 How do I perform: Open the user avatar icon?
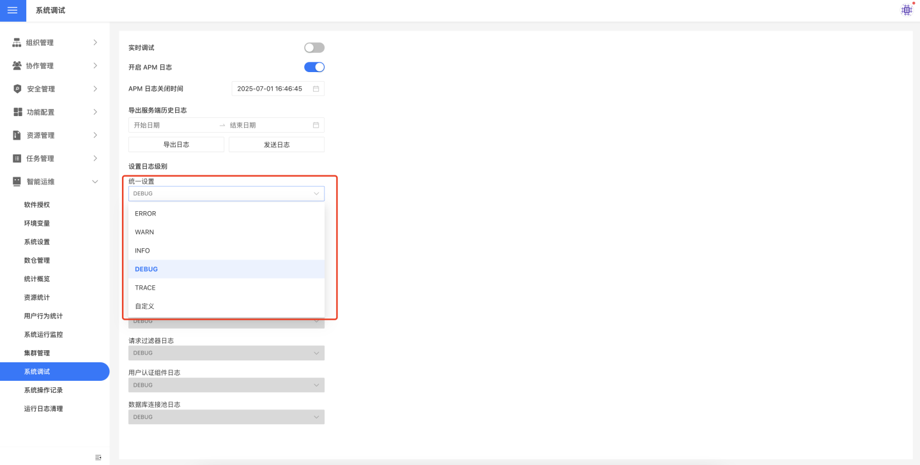(x=907, y=10)
